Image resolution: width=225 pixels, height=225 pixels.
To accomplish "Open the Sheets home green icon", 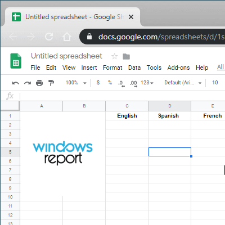I will (x=16, y=61).
